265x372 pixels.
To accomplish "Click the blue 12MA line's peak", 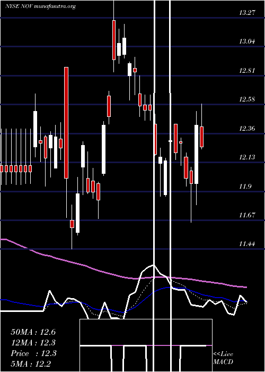I will point(169,288).
